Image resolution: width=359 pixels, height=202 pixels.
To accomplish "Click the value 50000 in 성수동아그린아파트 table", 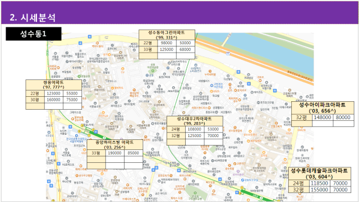I will [x=186, y=43].
